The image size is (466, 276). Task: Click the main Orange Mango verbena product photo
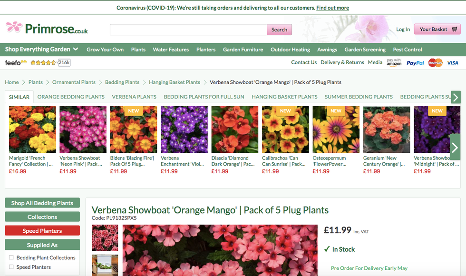click(220, 250)
